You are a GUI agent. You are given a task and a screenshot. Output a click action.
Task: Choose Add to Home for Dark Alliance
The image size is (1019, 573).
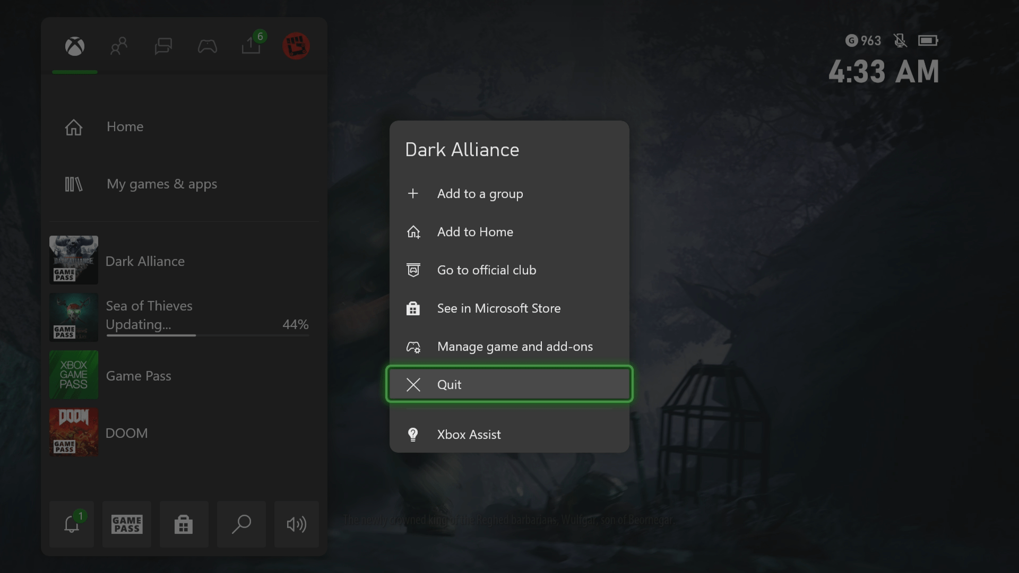[x=474, y=232]
